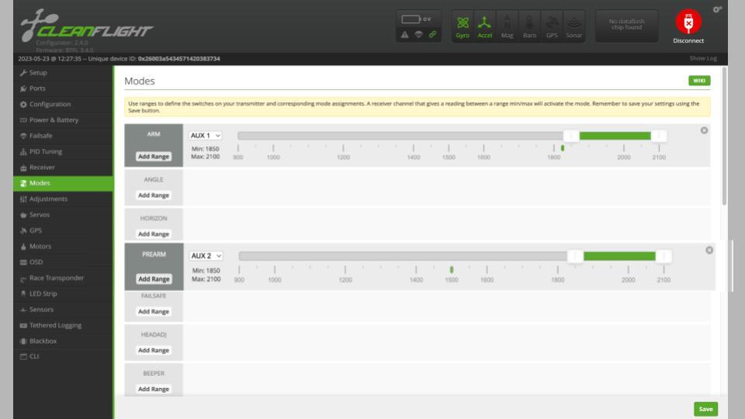Open the Sensors tab
The image size is (745, 419).
coord(63,310)
